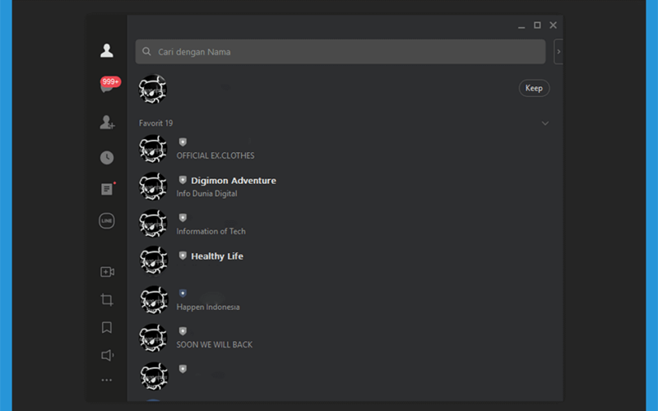Open the three-dot more menu
This screenshot has height=411, width=658.
click(x=107, y=380)
